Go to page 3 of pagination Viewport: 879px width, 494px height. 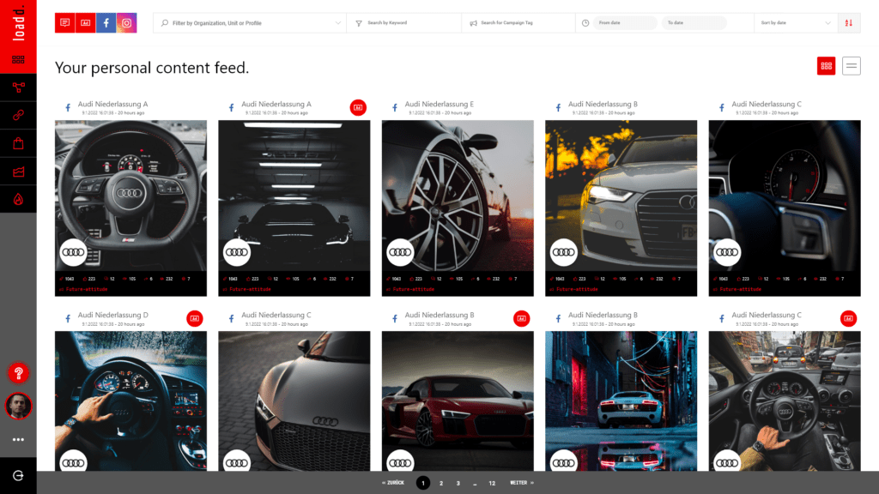pos(458,483)
